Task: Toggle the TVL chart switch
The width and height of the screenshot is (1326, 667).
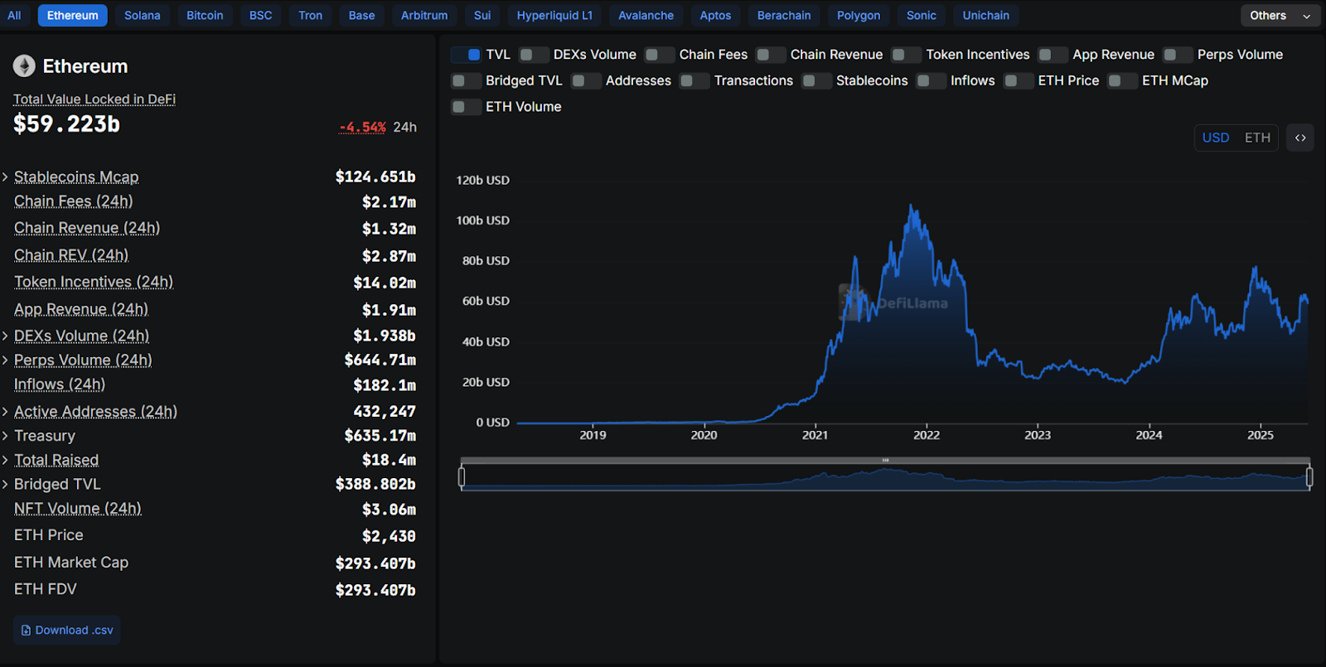Action: coord(467,55)
